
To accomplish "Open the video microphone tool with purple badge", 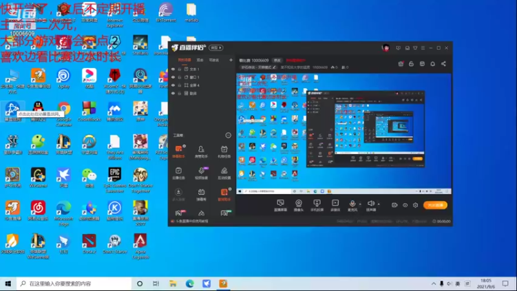I will click(x=201, y=173).
